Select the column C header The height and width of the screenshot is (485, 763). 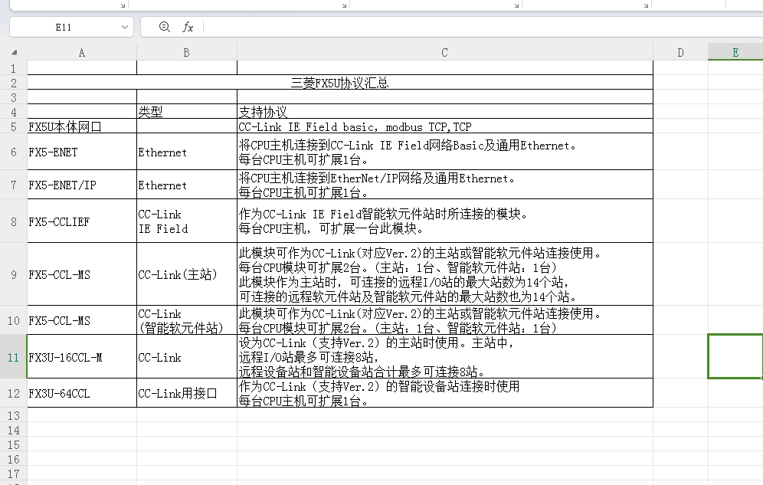[444, 52]
